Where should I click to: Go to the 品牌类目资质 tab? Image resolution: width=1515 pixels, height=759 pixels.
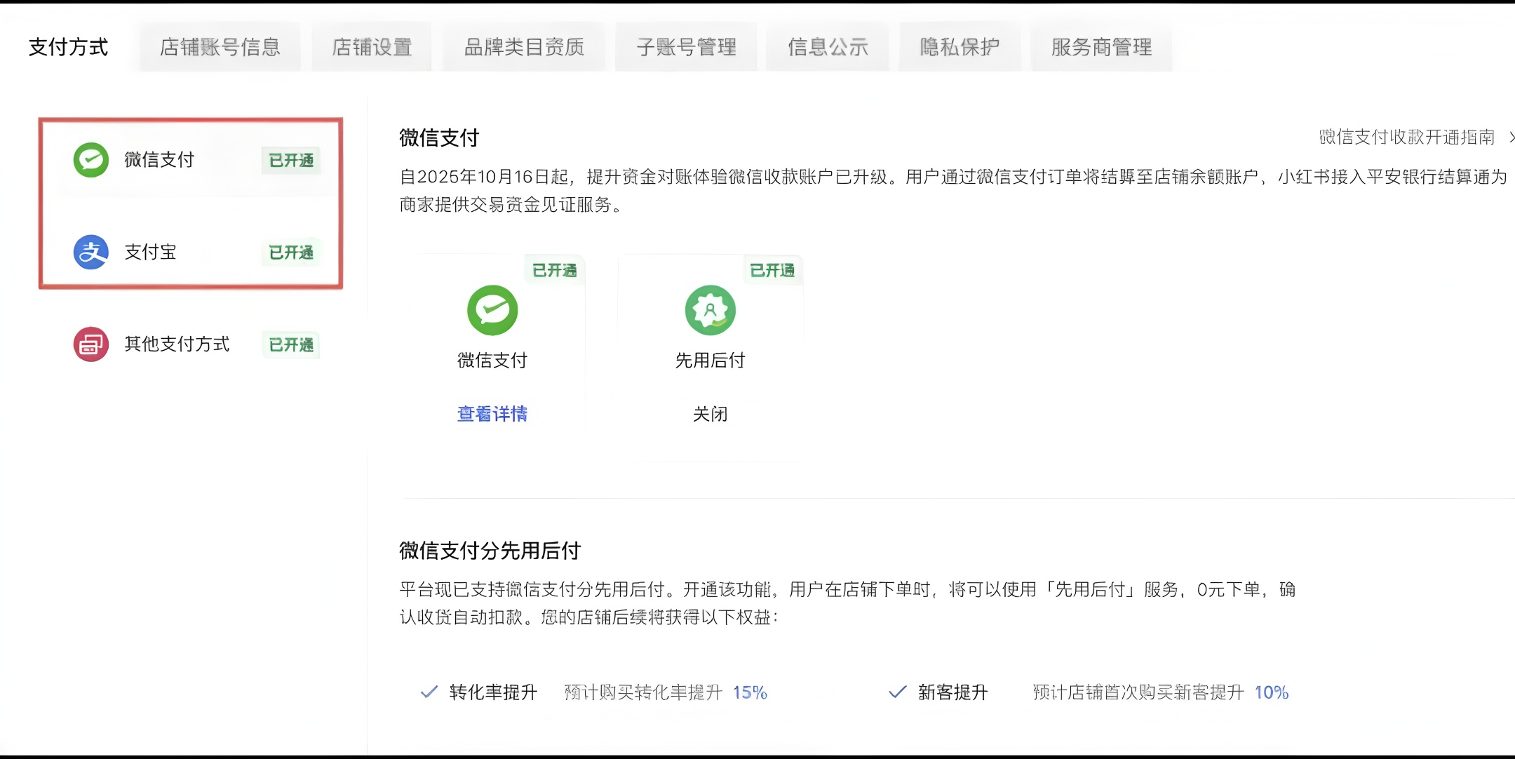524,47
